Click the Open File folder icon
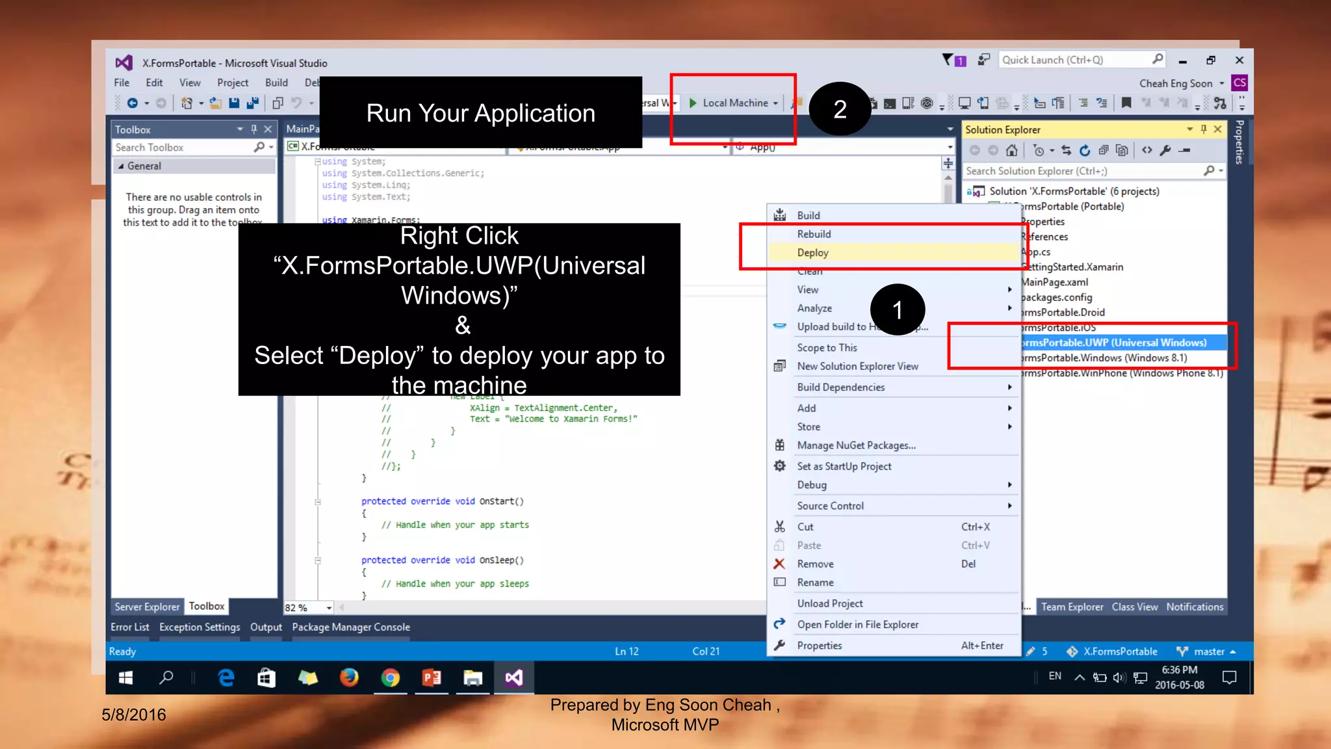1331x749 pixels. [215, 103]
